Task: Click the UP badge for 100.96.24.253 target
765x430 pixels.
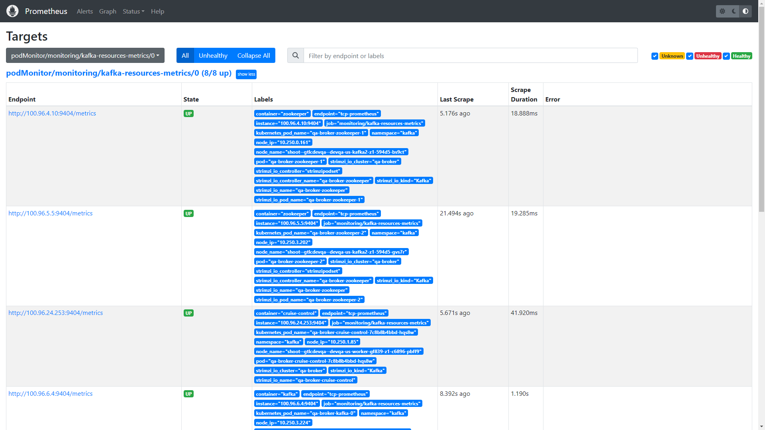Action: (189, 313)
